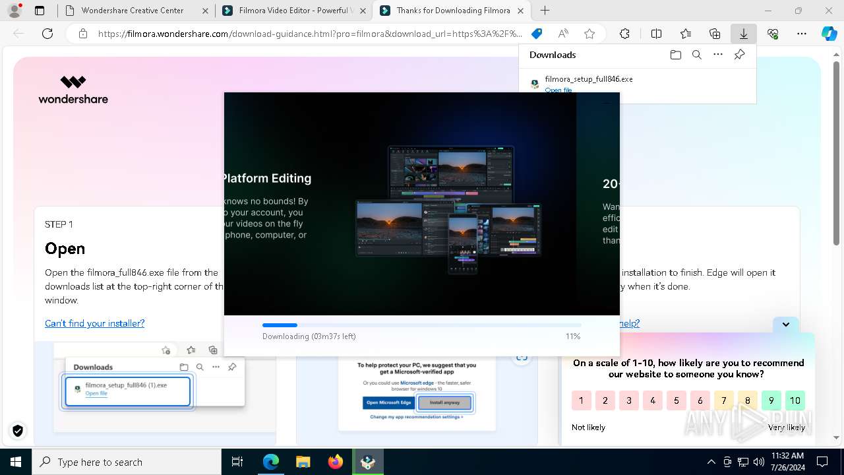The width and height of the screenshot is (844, 475).
Task: View site information lock icon
Action: coord(83,34)
